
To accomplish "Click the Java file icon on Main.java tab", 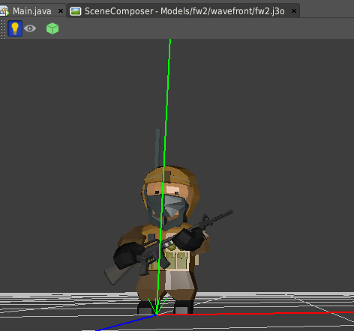I will pyautogui.click(x=4, y=11).
